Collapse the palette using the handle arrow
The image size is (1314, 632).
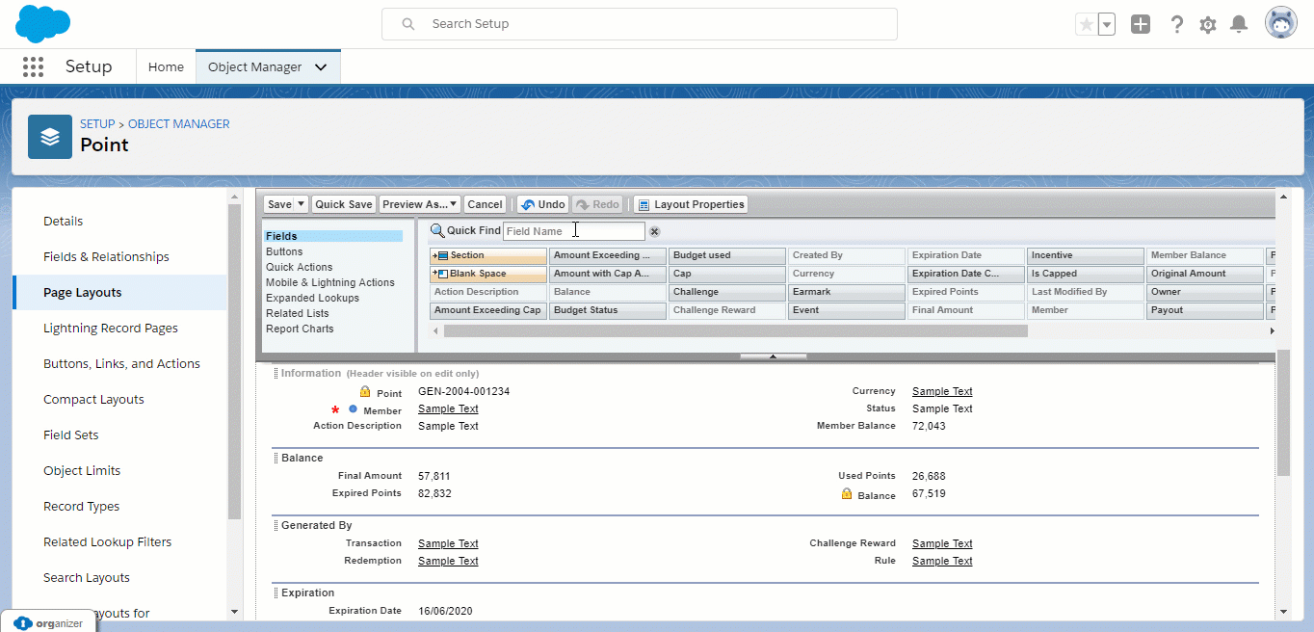[x=773, y=356]
